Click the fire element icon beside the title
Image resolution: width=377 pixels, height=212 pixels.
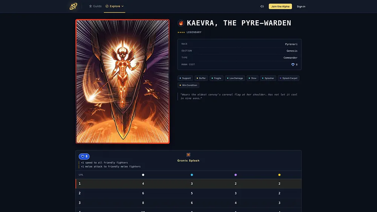coord(181,23)
